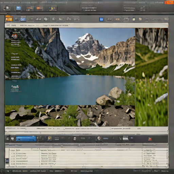Click the circular play-like icon in toolbar
The width and height of the screenshot is (174, 174).
(54, 19)
